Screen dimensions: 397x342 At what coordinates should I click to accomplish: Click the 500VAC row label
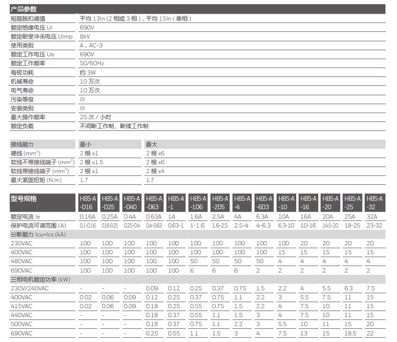22,324
